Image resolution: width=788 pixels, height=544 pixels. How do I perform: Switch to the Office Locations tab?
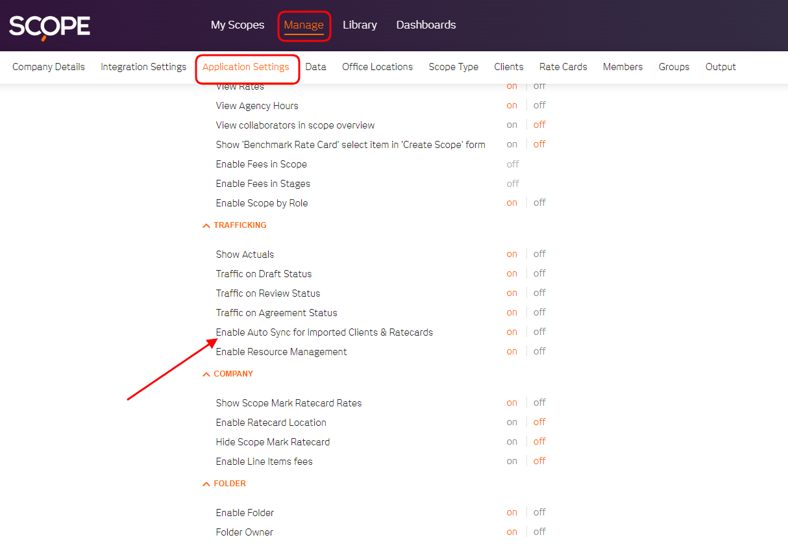[x=378, y=67]
